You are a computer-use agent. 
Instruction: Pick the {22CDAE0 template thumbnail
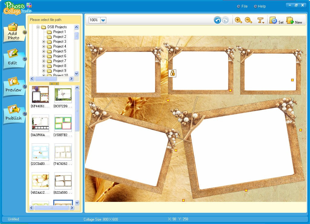click(40, 152)
